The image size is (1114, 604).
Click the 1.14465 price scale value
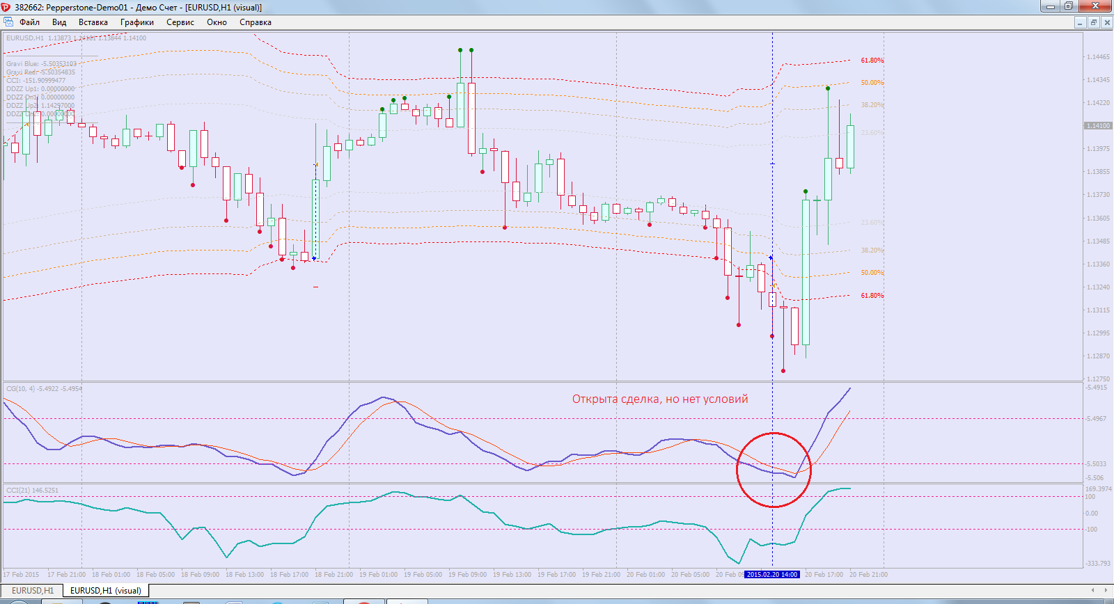click(x=1098, y=57)
